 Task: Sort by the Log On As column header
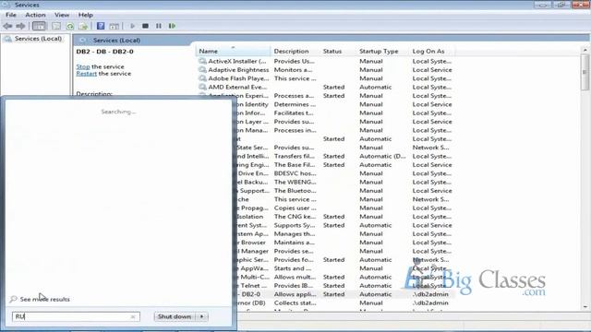click(x=432, y=52)
